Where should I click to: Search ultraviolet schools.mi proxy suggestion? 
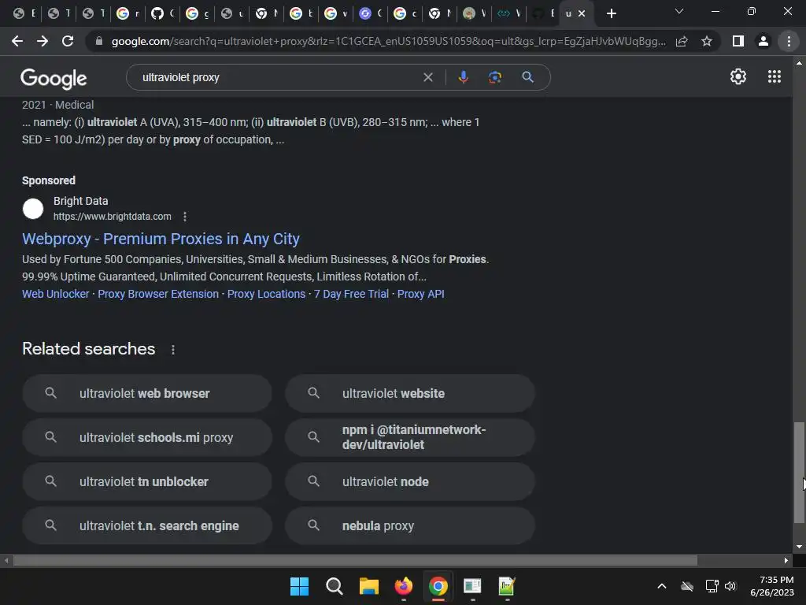[x=147, y=438]
